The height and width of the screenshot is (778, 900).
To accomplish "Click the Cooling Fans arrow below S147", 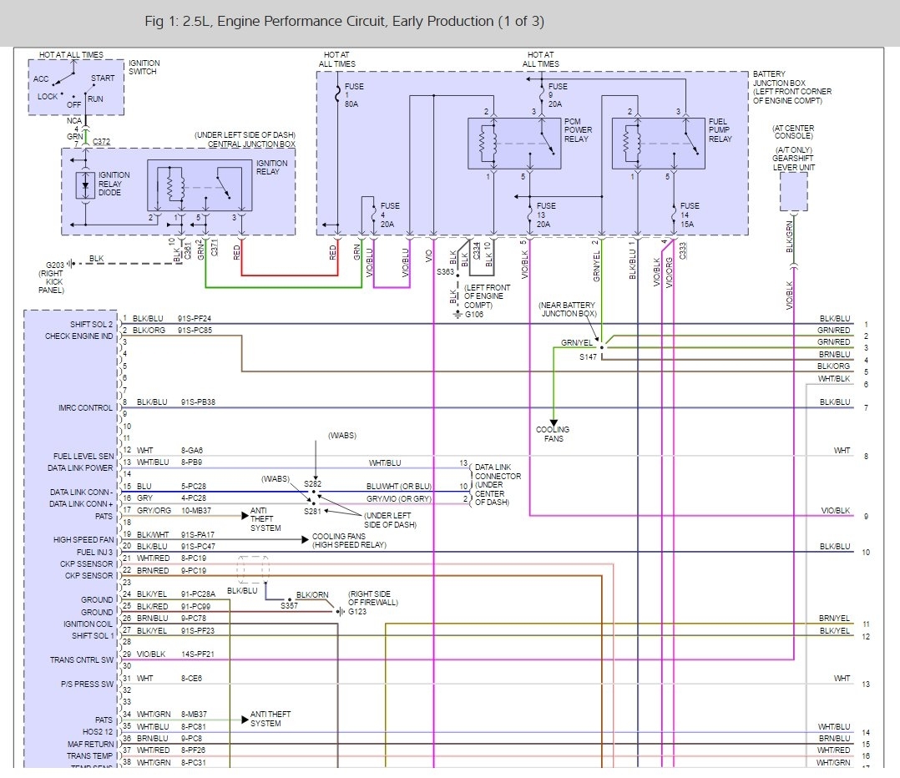I will 553,422.
